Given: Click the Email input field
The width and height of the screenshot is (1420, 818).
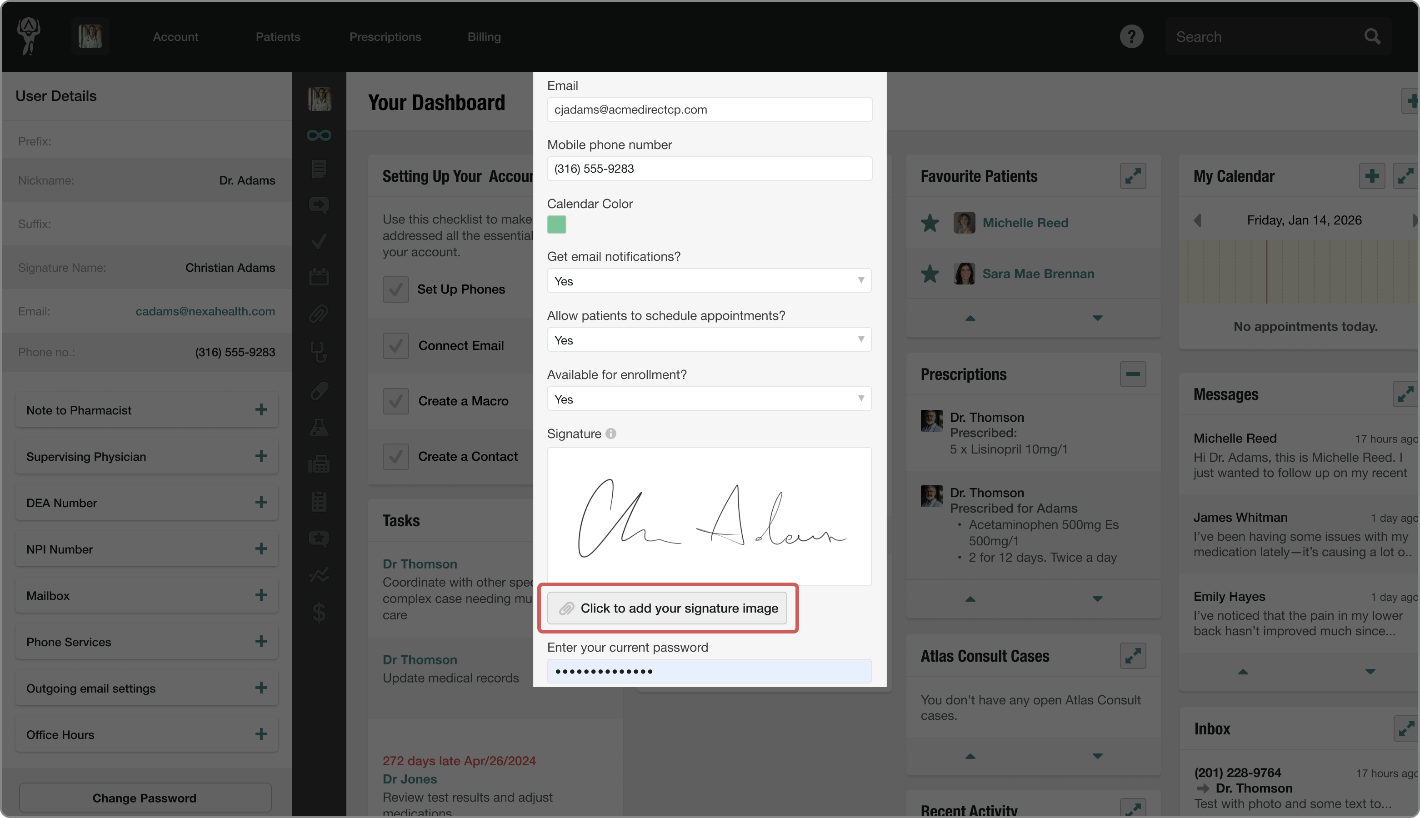Looking at the screenshot, I should 709,110.
